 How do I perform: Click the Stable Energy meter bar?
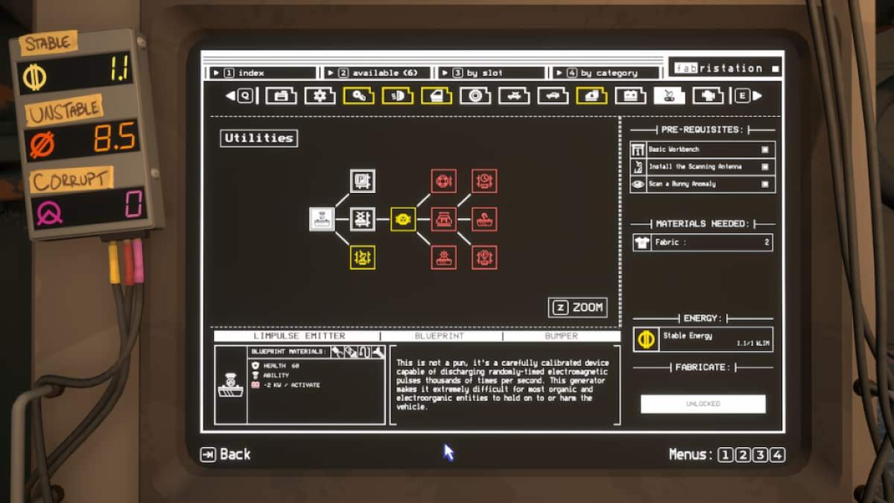(x=703, y=339)
